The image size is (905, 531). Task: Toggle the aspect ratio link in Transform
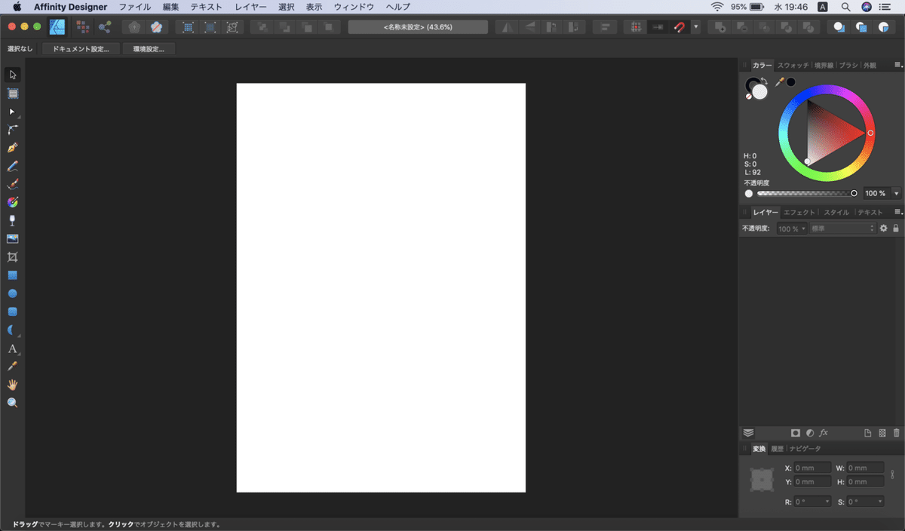click(892, 474)
